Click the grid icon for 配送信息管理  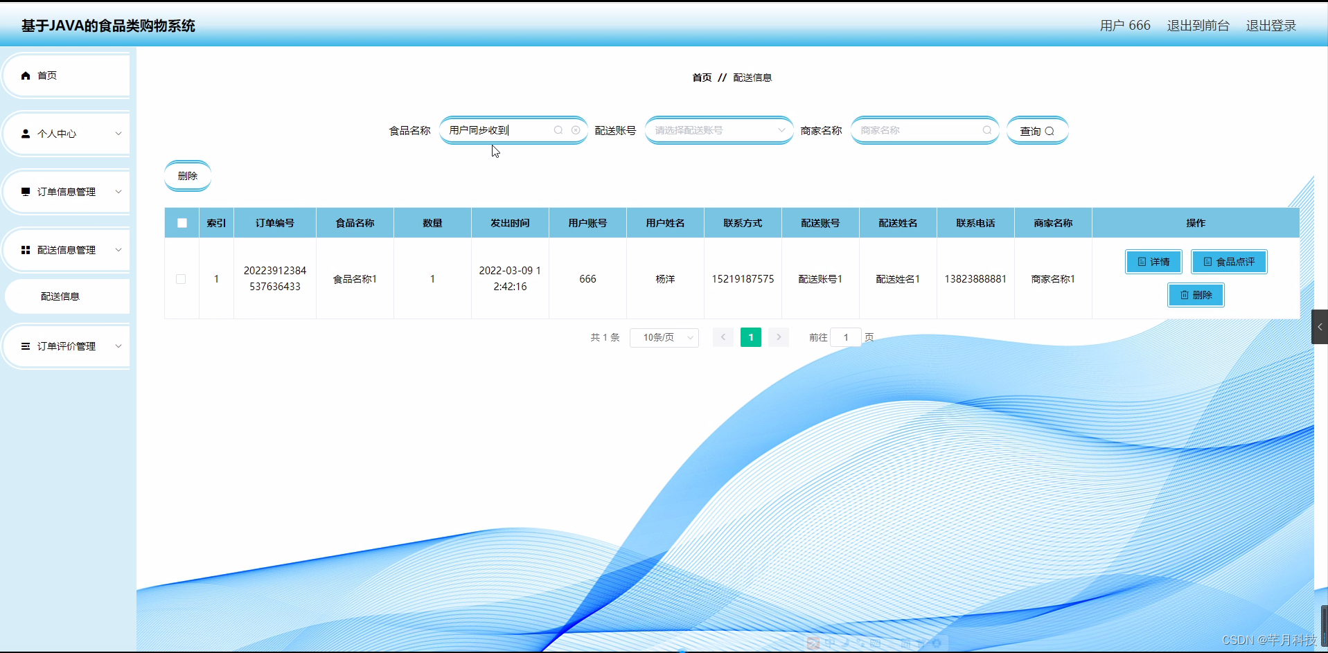coord(26,249)
